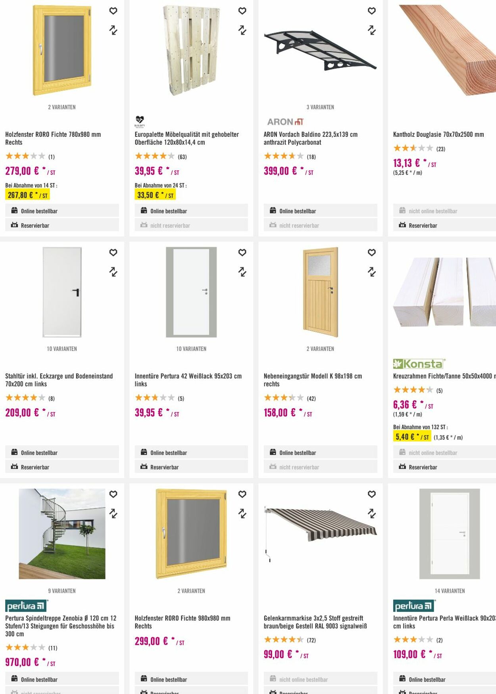Click Reservierbar for Innentüre Pertura 42
The image size is (496, 694).
tap(164, 467)
